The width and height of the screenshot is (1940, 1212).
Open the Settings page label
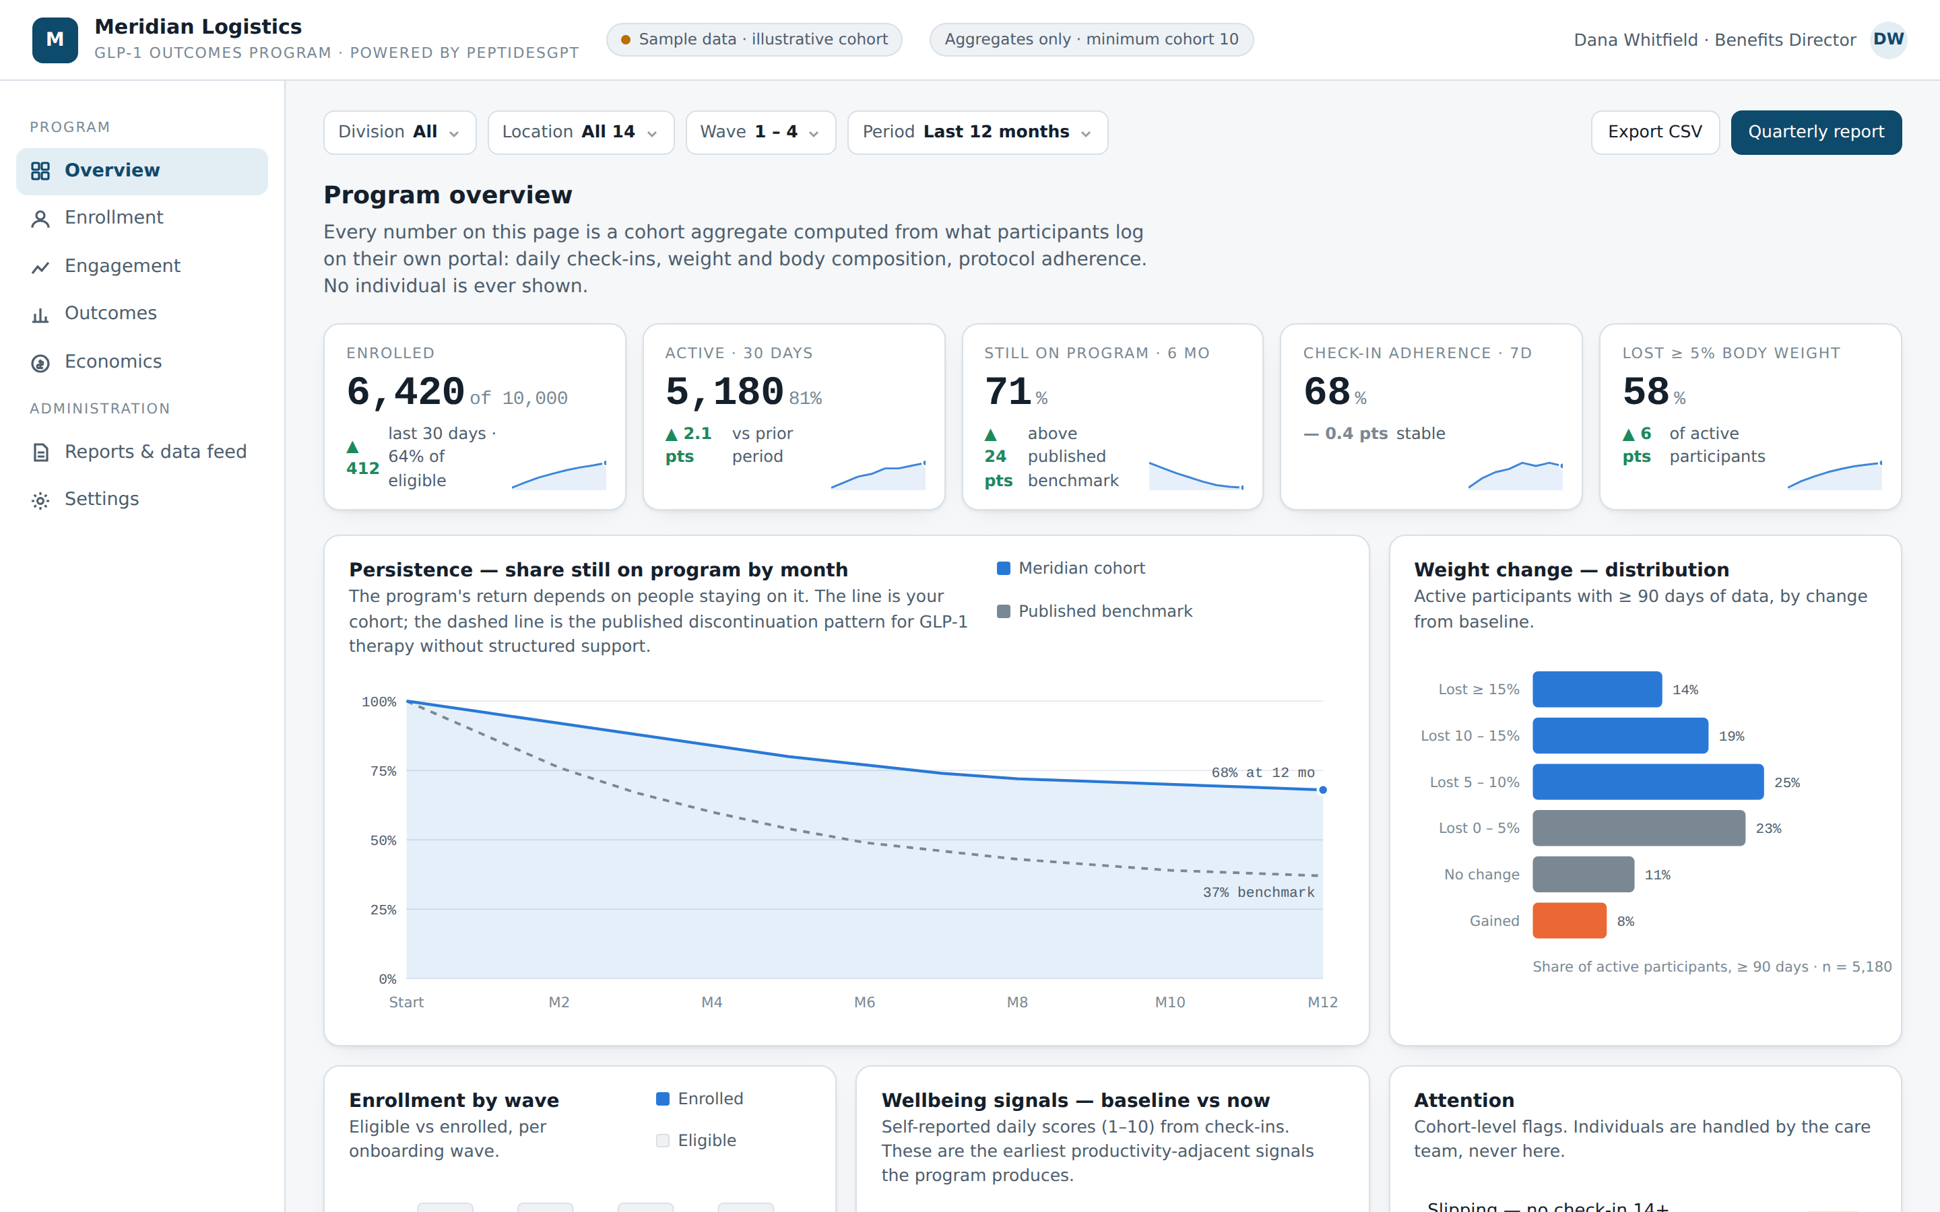coord(102,500)
